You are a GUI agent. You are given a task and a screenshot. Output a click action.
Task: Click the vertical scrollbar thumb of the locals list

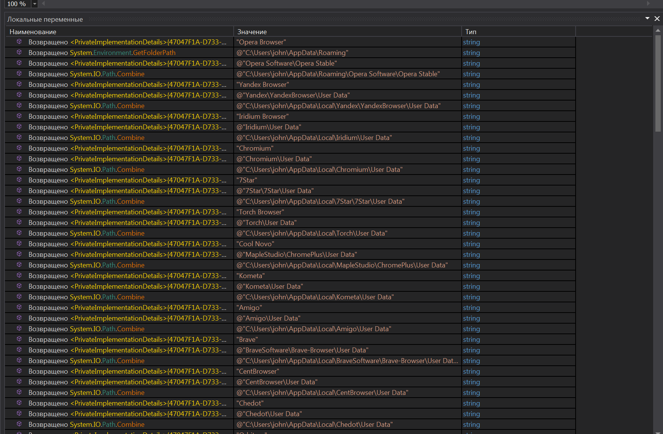click(658, 83)
